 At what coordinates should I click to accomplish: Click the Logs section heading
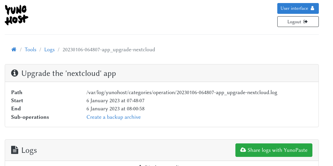(29, 150)
